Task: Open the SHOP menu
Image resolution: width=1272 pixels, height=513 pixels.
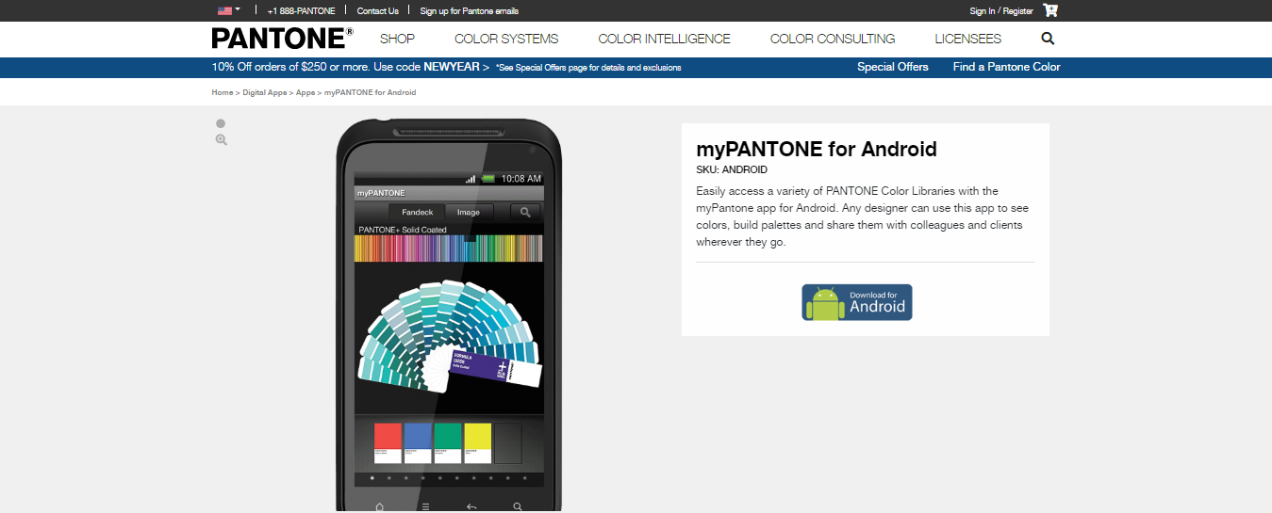Action: [x=397, y=39]
